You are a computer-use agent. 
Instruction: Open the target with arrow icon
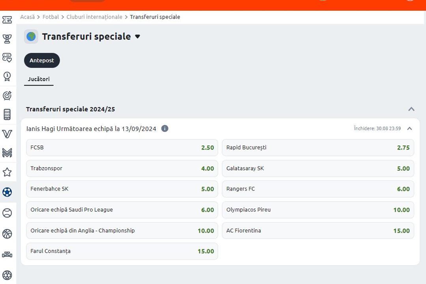(x=7, y=95)
